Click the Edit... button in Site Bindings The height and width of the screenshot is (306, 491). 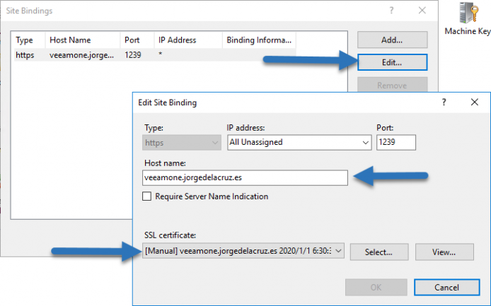392,62
